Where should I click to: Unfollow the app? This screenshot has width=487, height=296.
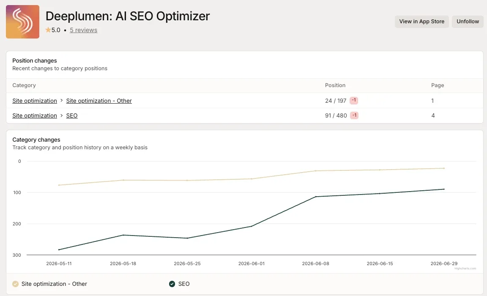coord(468,22)
